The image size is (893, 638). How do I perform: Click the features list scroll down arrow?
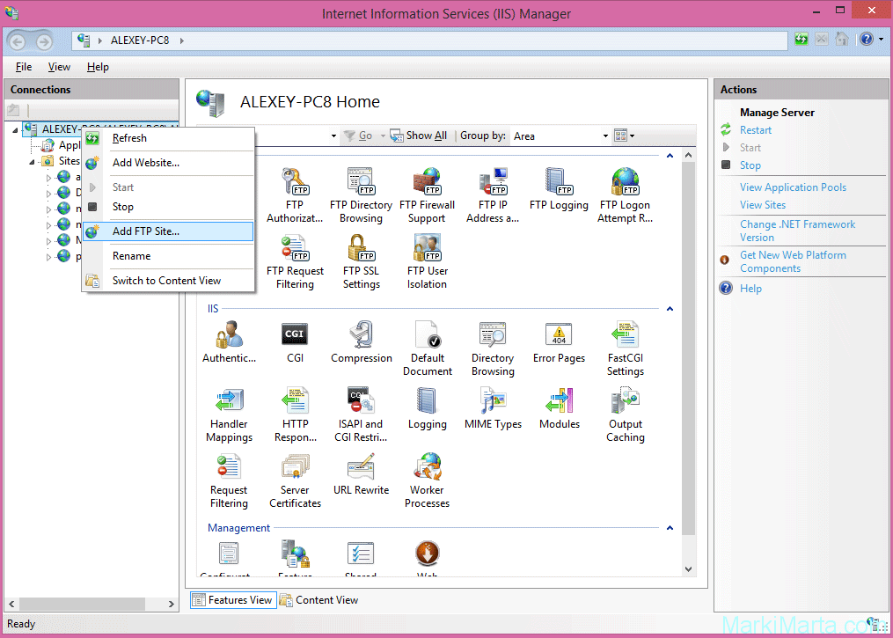pos(688,569)
